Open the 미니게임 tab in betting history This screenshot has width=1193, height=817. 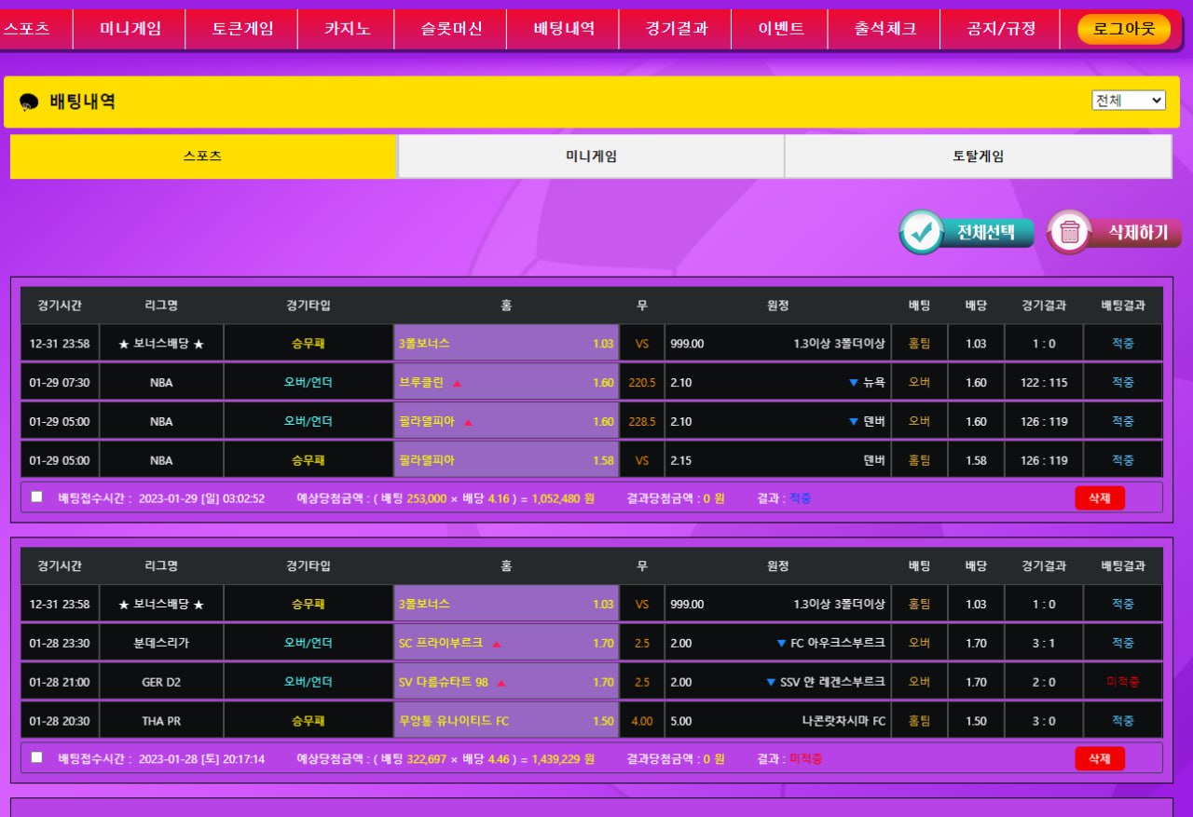coord(591,157)
